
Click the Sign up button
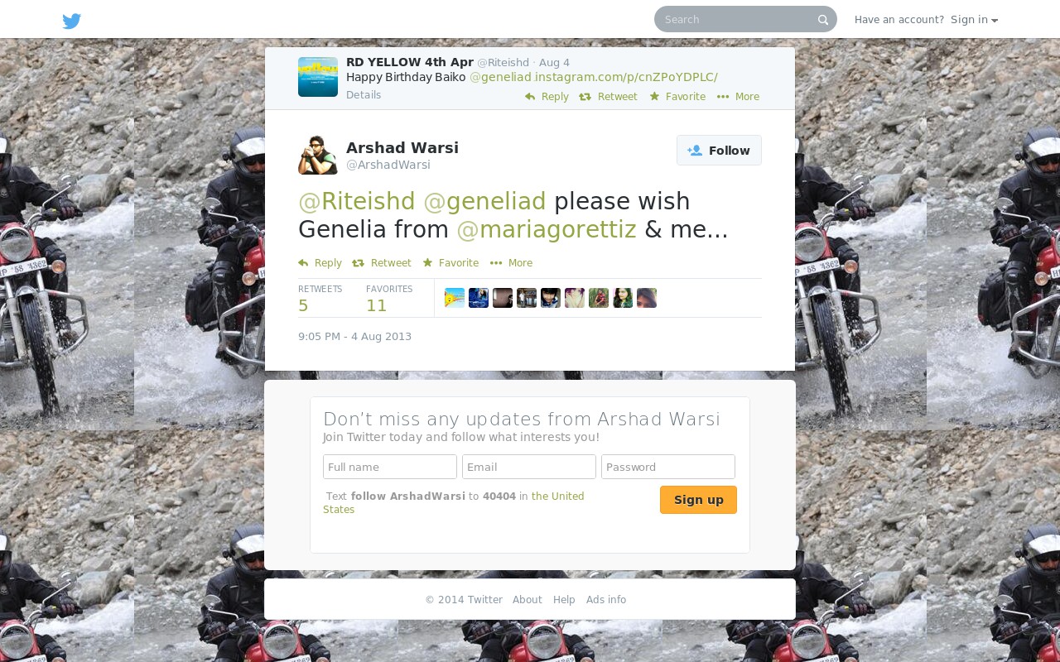pos(698,500)
